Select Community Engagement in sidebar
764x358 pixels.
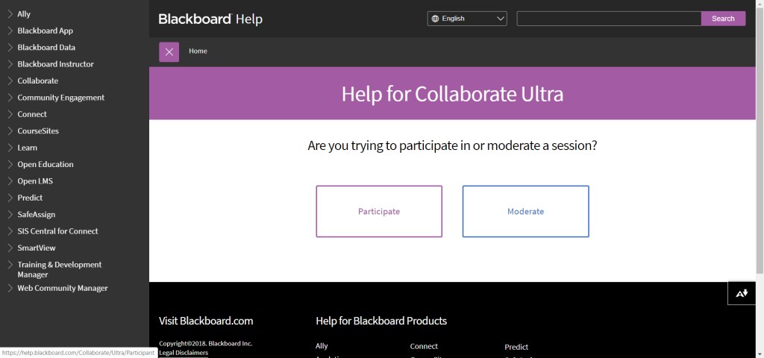click(x=60, y=98)
